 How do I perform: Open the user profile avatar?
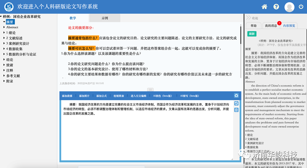point(289,7)
